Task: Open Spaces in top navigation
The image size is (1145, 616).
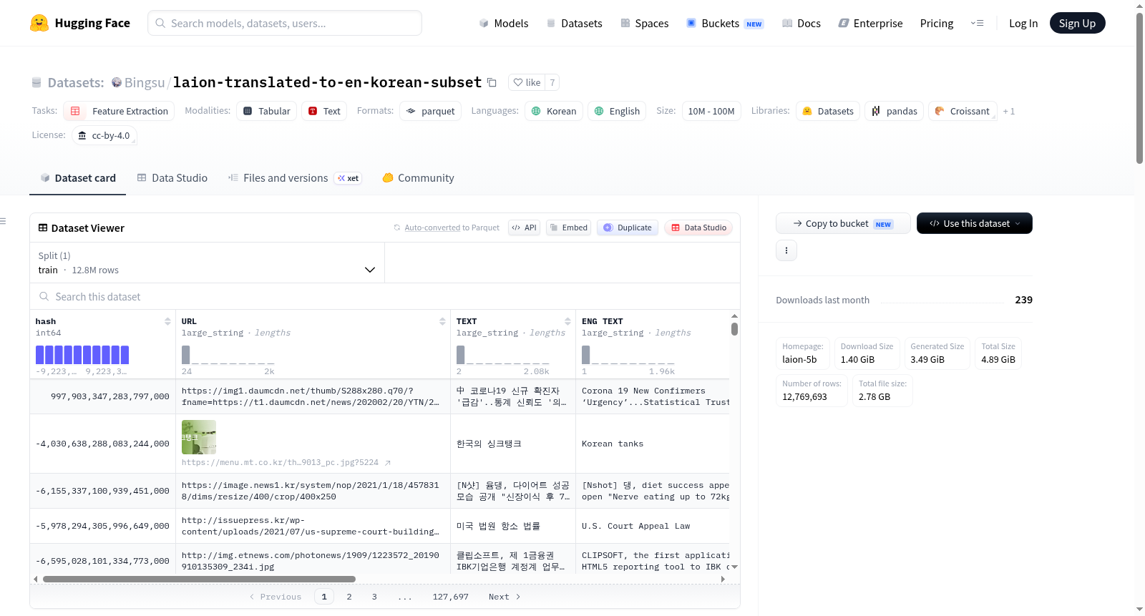Action: 644,23
